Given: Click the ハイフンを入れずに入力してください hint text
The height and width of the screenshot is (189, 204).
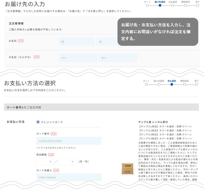Looking at the screenshot, I should [x=56, y=148].
